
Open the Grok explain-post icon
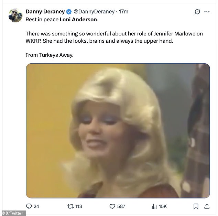coord(197,12)
